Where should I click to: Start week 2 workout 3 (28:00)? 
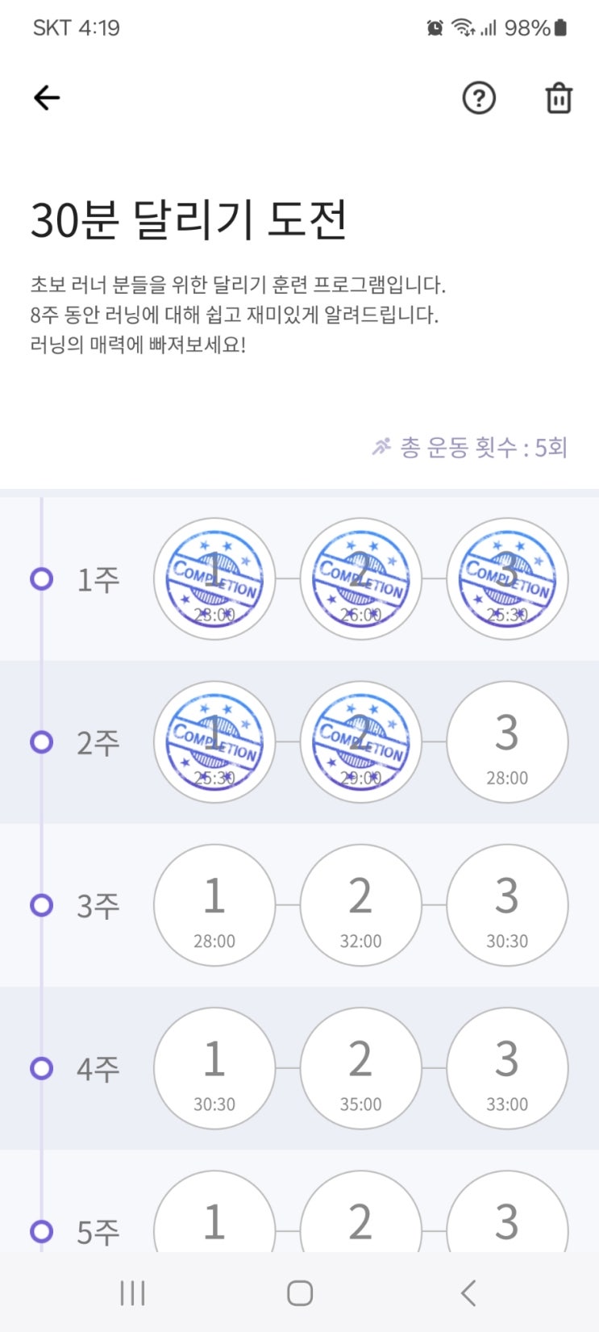click(507, 741)
